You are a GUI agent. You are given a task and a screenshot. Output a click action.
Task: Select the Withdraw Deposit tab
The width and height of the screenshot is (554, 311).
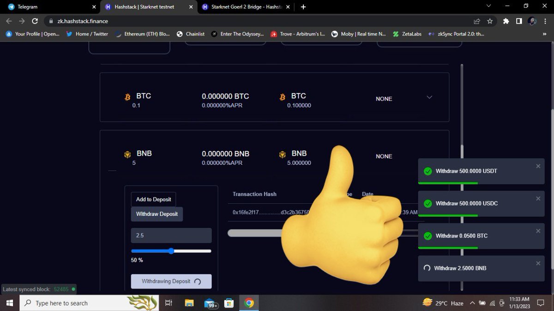coord(157,214)
